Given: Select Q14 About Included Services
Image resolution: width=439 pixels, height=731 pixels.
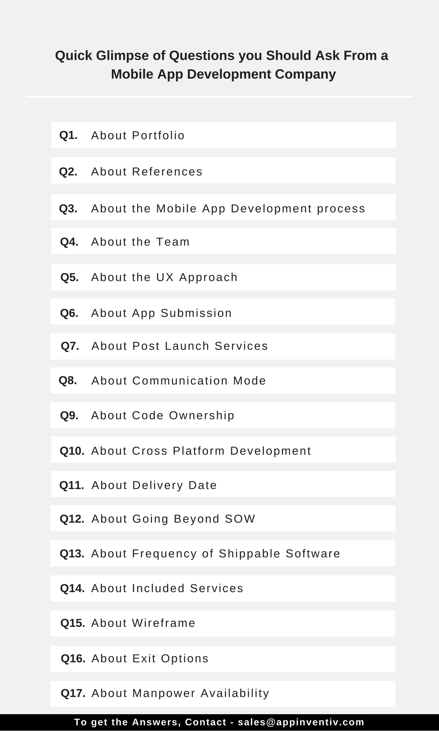Looking at the screenshot, I should tap(223, 588).
